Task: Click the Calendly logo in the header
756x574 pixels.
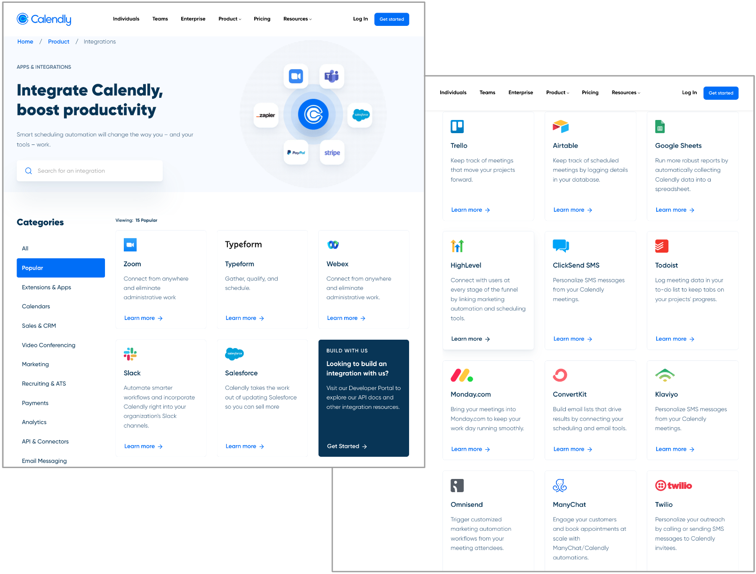Action: tap(44, 19)
